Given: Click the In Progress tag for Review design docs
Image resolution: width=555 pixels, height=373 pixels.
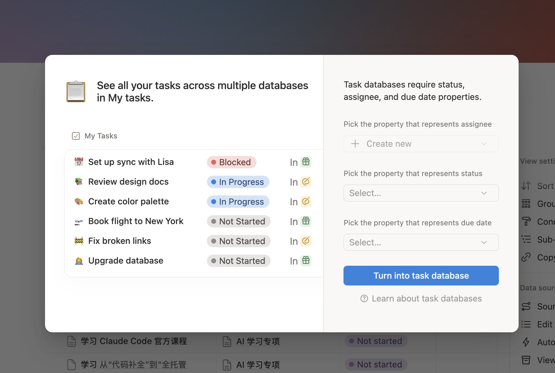Looking at the screenshot, I should (238, 182).
